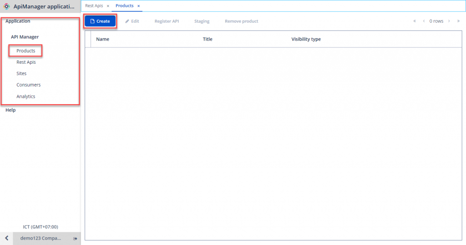Close the Products tab
Screen dimensions: 466x245
pos(139,6)
